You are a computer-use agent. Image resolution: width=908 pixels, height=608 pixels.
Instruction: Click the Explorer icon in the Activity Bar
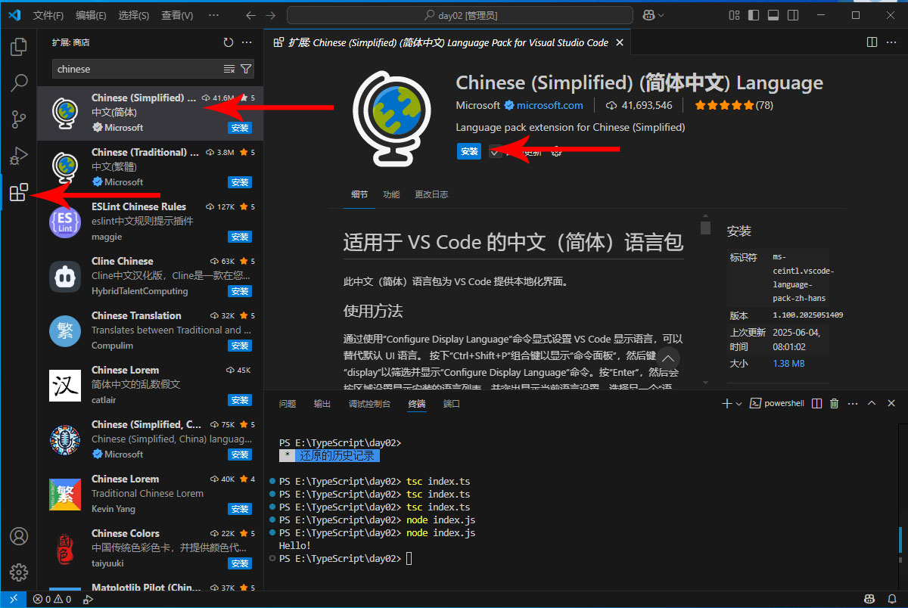pos(19,47)
